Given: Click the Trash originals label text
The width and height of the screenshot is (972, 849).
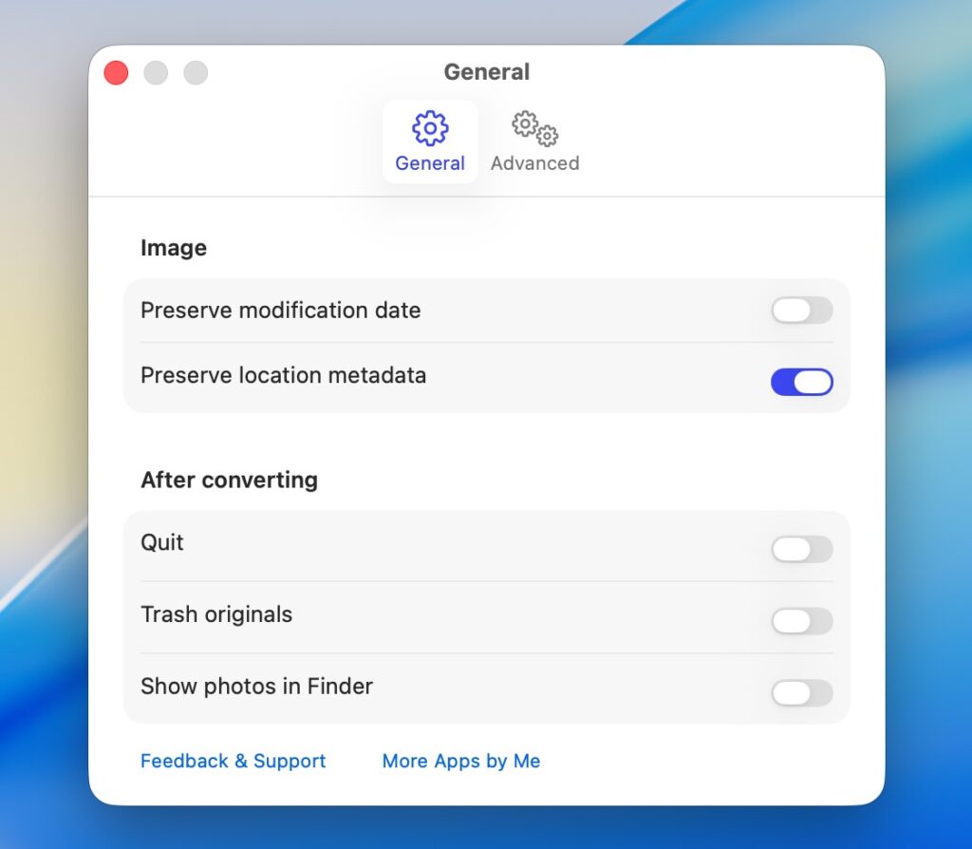Looking at the screenshot, I should pyautogui.click(x=216, y=614).
